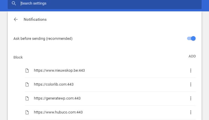This screenshot has height=120, width=209.
Task: Click the Notifications page heading
Action: (35, 19)
